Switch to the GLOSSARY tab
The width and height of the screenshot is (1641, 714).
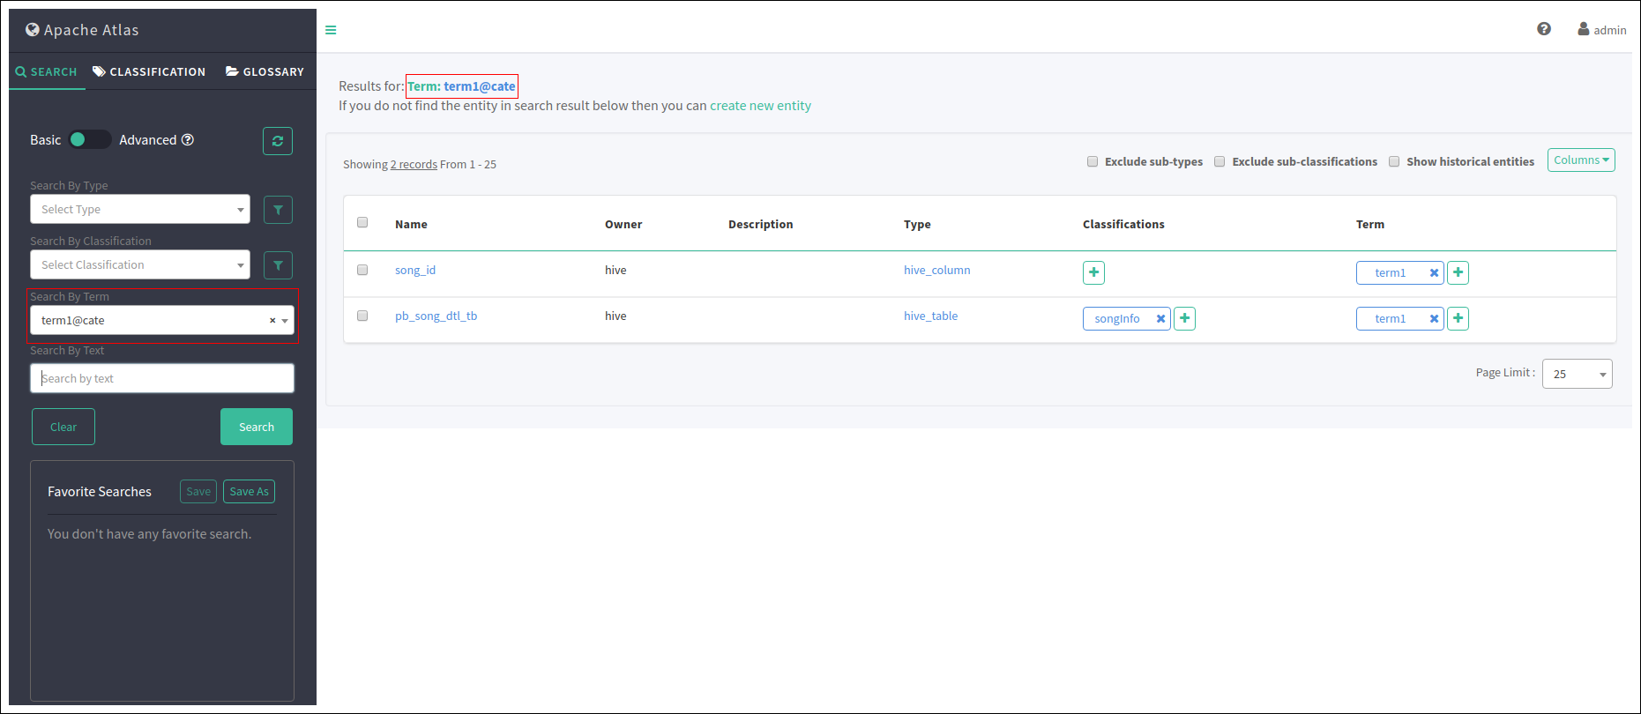tap(265, 71)
